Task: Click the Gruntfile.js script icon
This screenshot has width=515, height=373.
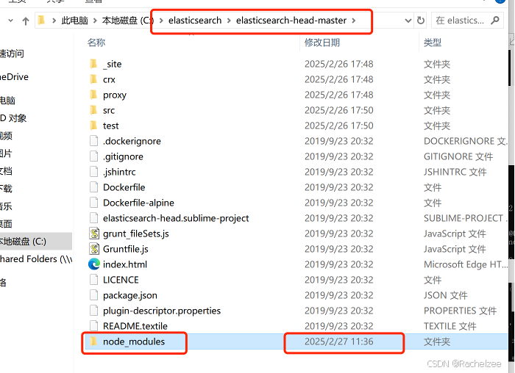Action: coord(94,248)
